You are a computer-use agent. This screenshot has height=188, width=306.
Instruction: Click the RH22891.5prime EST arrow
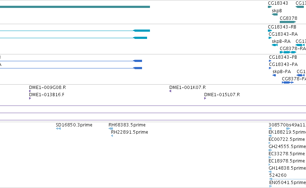coord(112,136)
